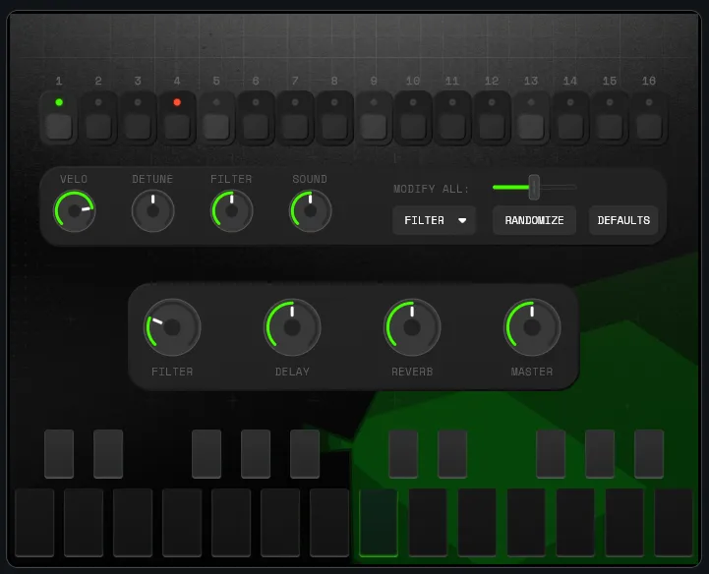
Task: Toggle sequencer step 10 pad
Action: pyautogui.click(x=413, y=126)
